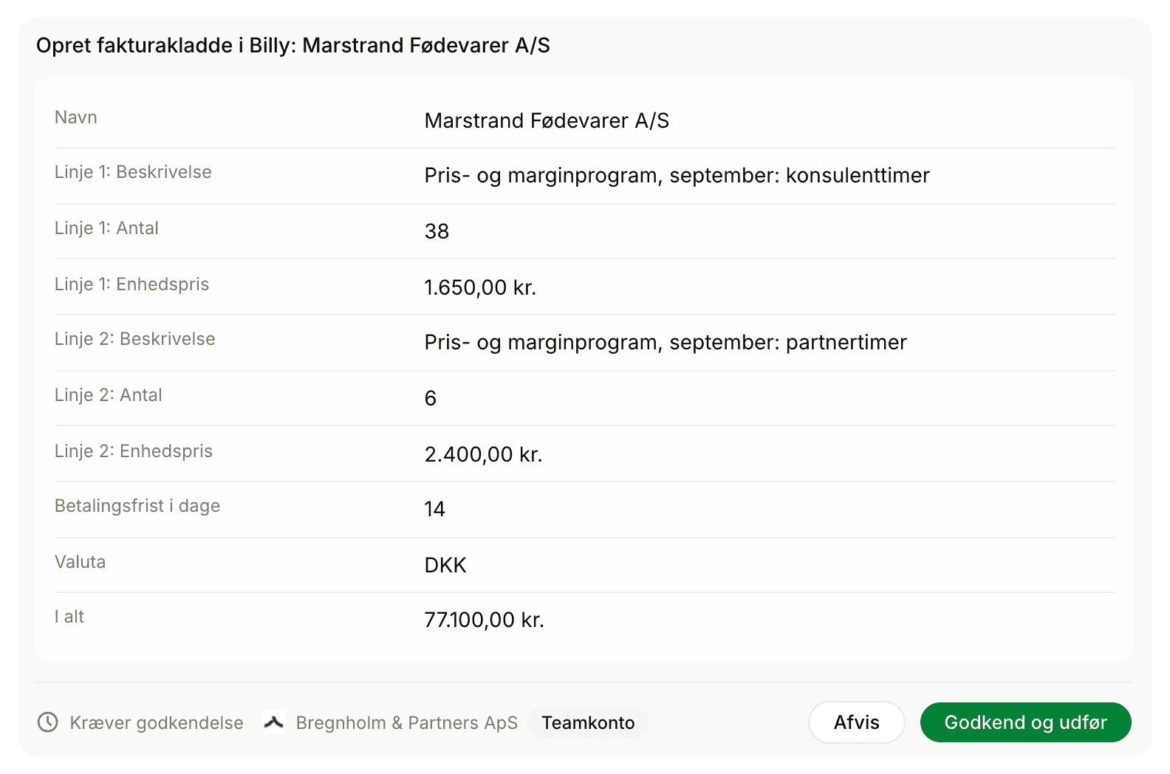
Task: Click the Linje 2: Beskrivelse label
Action: 135,339
